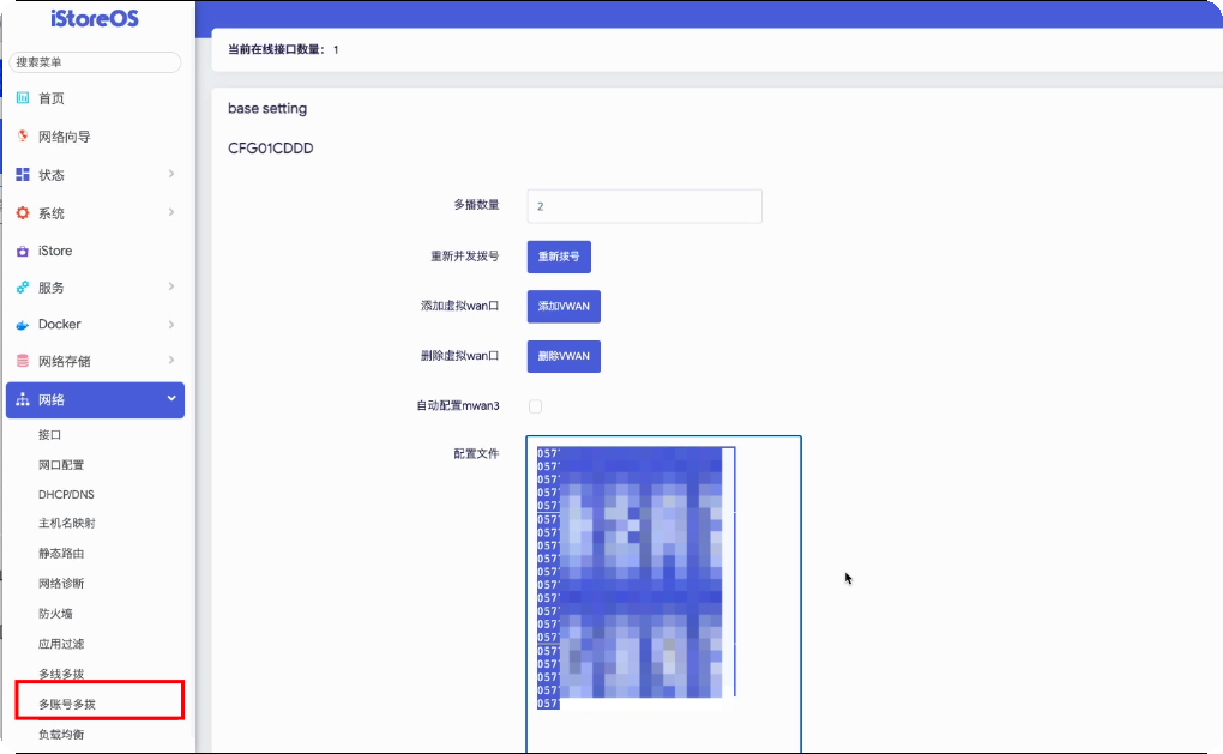Open the iStore shop icon
This screenshot has height=754, width=1223.
click(x=23, y=251)
